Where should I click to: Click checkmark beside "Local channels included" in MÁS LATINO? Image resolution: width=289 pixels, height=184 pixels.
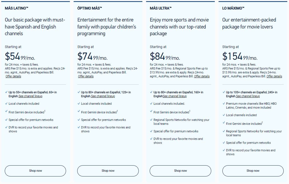pyautogui.click(x=6, y=104)
